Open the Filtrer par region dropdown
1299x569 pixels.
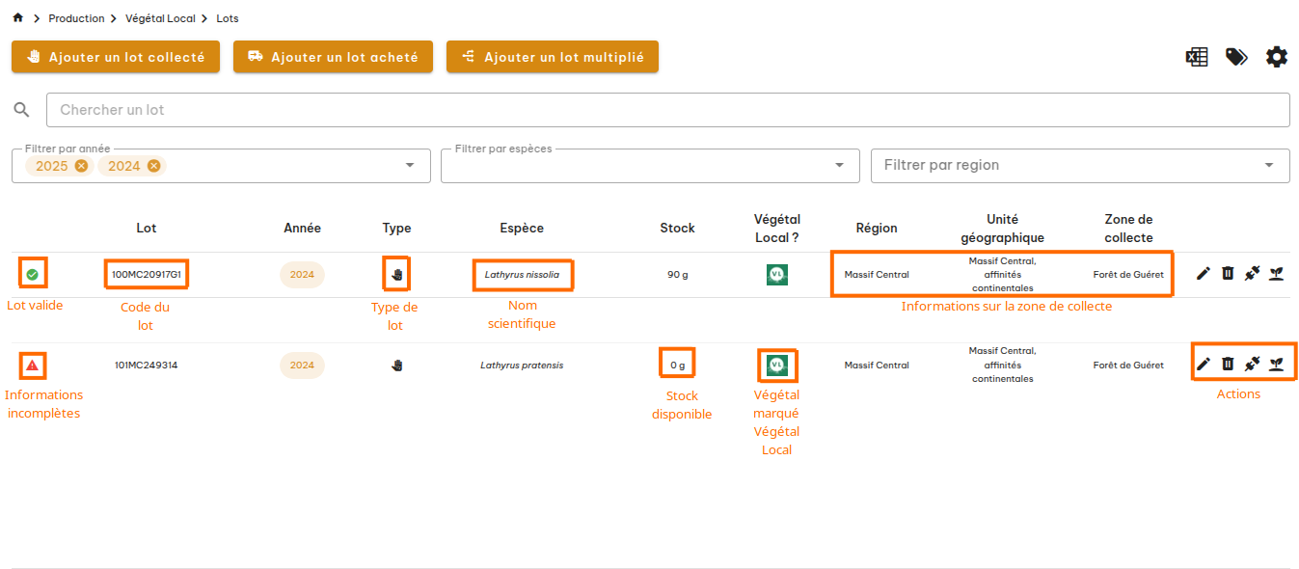1268,166
